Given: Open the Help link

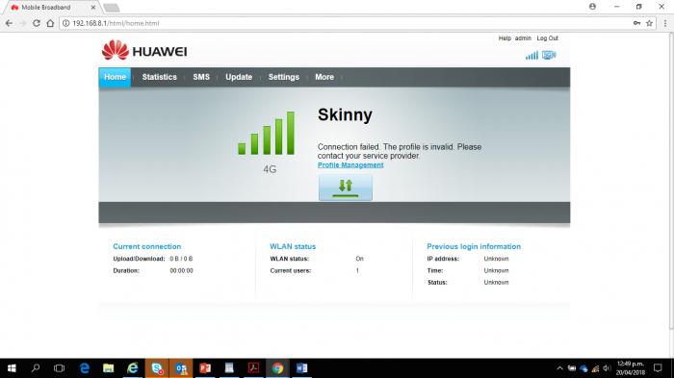Looking at the screenshot, I should pos(505,38).
